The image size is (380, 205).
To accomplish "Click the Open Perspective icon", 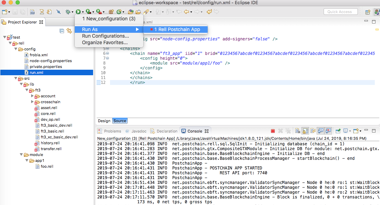I will pos(368,12).
